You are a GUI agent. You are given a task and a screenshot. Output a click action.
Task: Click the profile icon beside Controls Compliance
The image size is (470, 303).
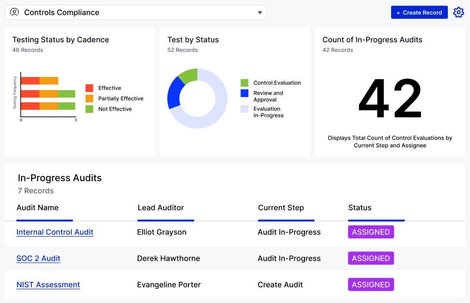pos(14,12)
